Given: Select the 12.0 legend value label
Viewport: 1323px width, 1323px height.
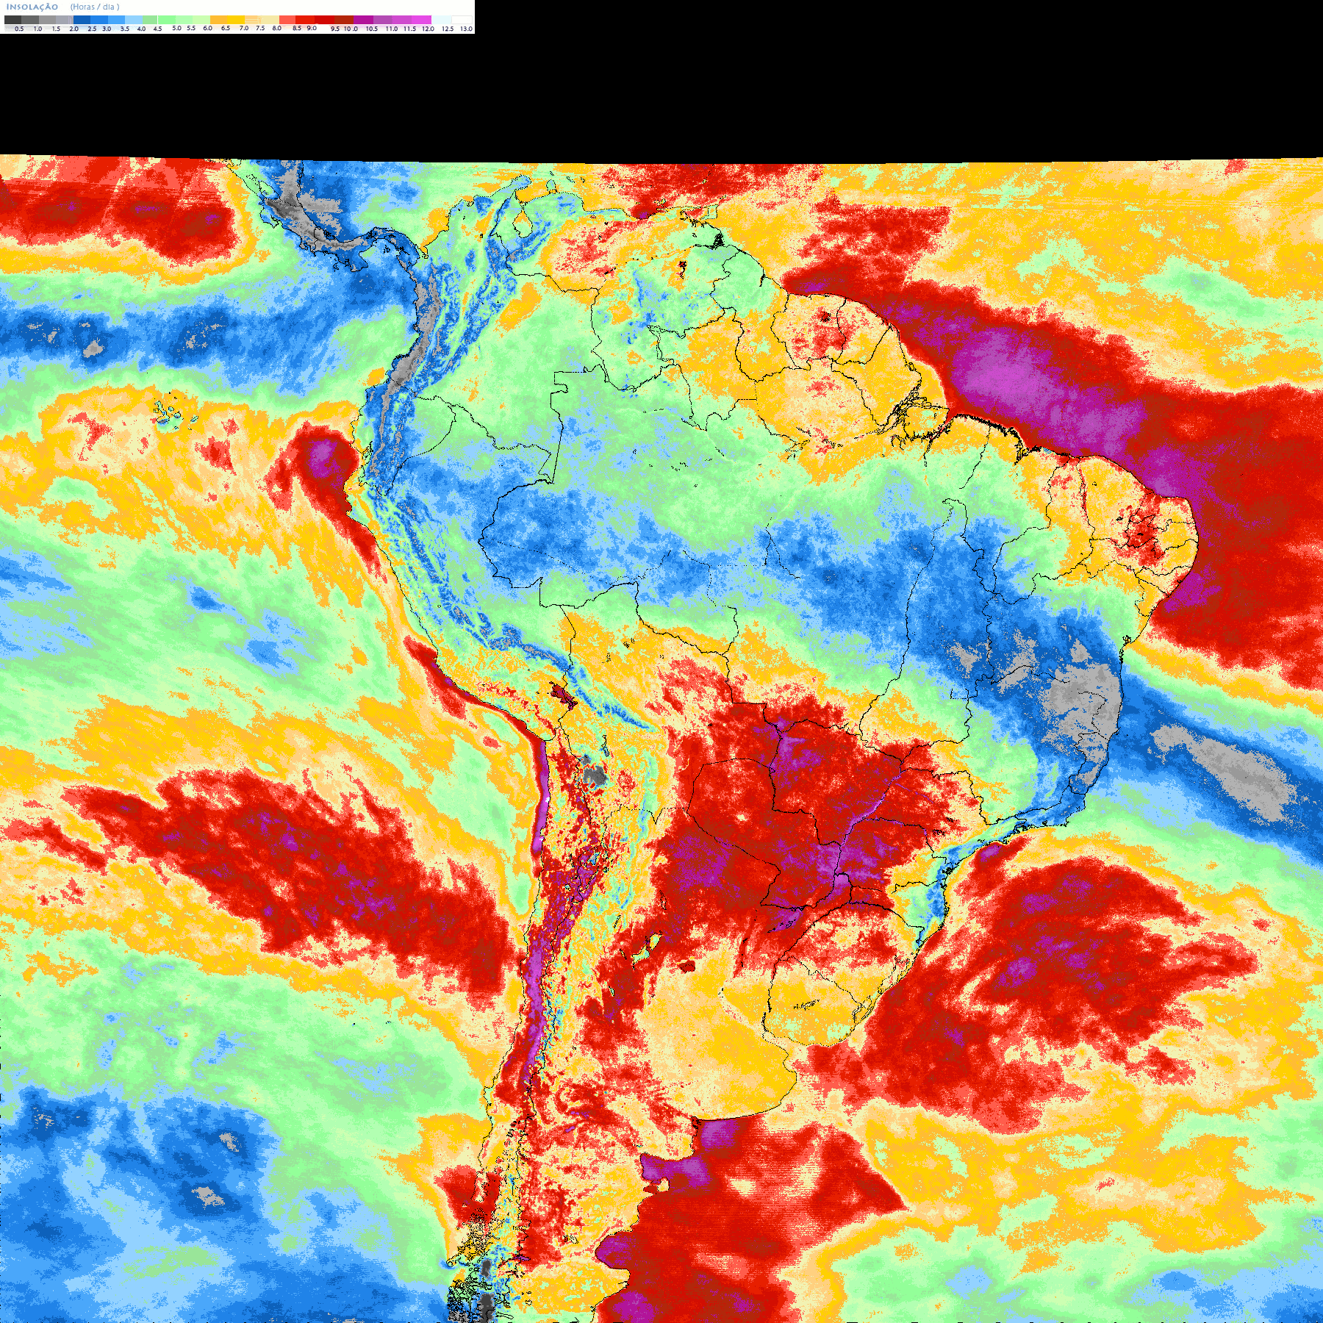Looking at the screenshot, I should pyautogui.click(x=428, y=29).
